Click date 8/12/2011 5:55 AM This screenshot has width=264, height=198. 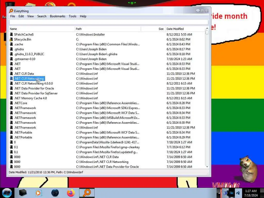179,34
